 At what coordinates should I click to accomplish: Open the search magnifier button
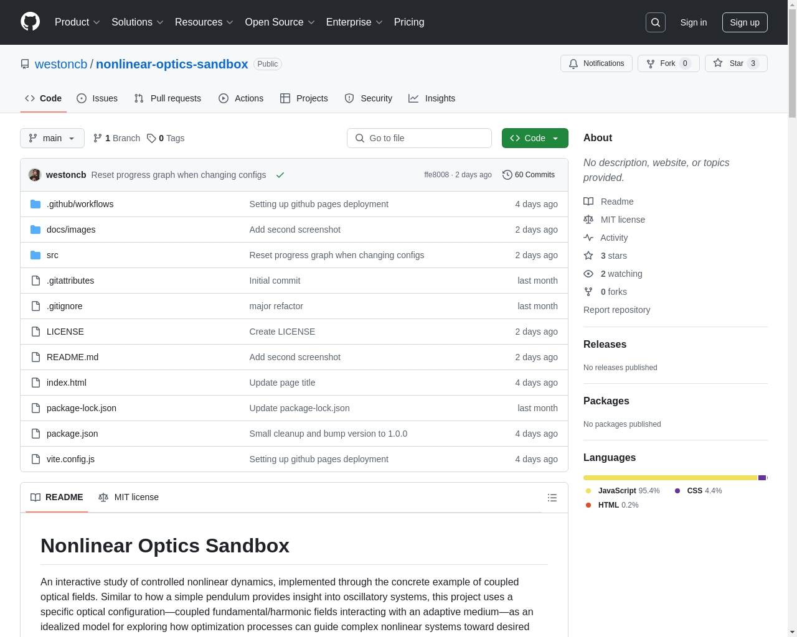coord(656,22)
